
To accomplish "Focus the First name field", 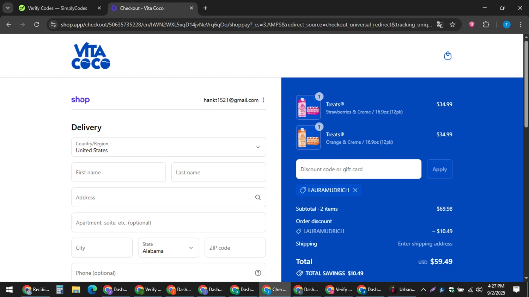I will click(118, 172).
